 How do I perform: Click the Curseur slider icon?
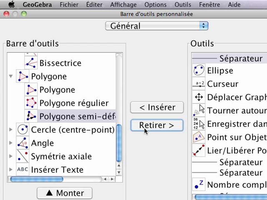pyautogui.click(x=199, y=84)
